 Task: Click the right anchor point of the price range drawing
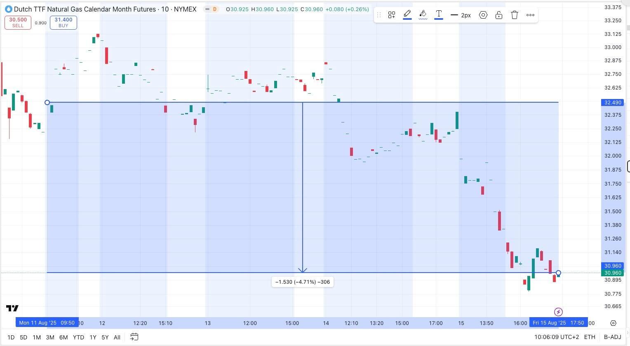(558, 273)
